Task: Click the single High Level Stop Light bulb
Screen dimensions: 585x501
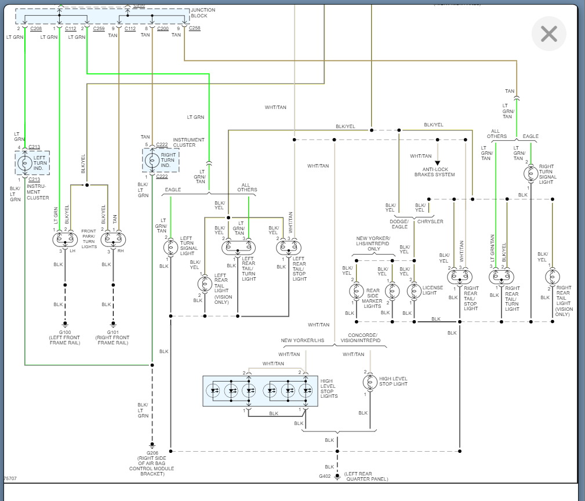Action: click(x=369, y=382)
